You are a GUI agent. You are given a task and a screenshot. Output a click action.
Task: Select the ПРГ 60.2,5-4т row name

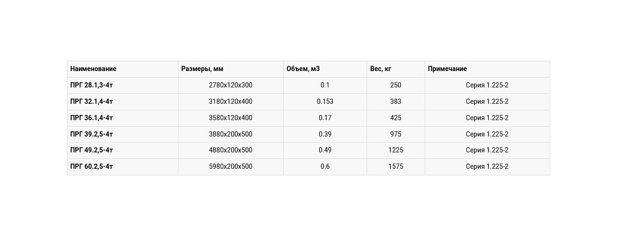[92, 166]
